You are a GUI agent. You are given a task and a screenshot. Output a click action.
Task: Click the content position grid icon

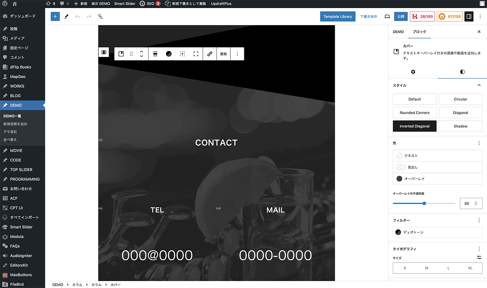(183, 54)
